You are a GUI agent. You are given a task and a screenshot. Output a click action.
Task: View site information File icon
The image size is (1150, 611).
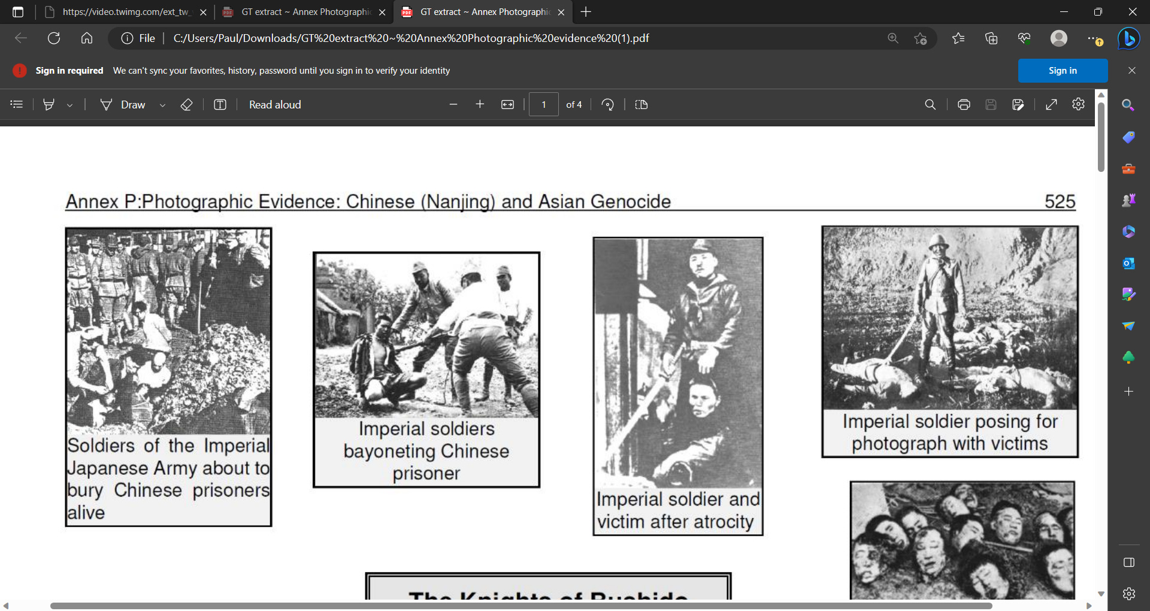pyautogui.click(x=138, y=38)
